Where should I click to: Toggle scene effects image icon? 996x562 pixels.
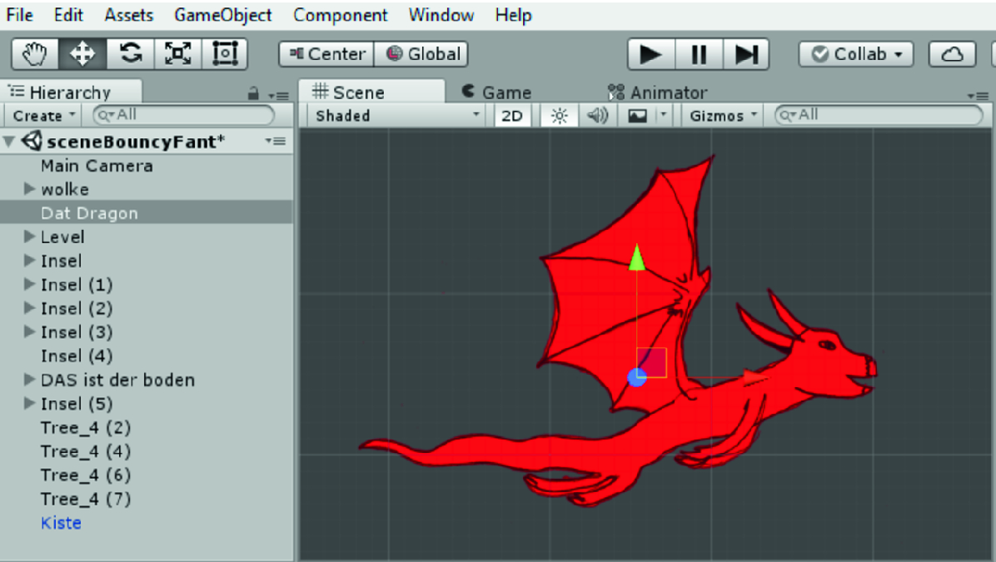[x=637, y=116]
